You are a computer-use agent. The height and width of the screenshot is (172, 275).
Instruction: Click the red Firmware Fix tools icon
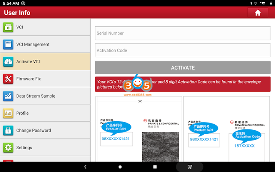click(x=8, y=79)
